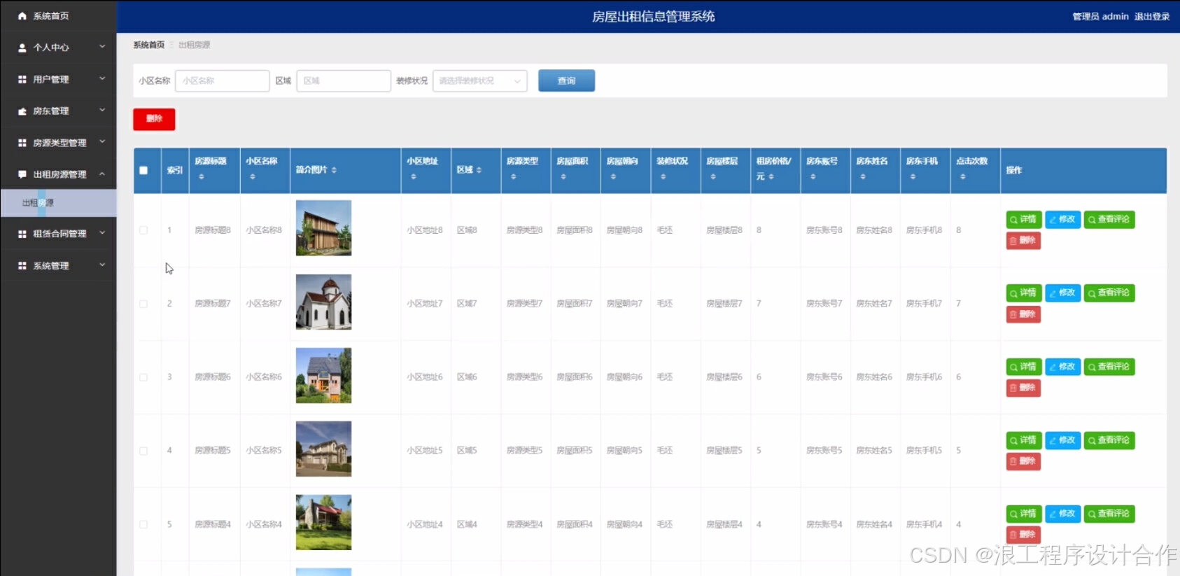Viewport: 1180px width, 576px height.
Task: Sort by the 房源标题 column arrows
Action: (202, 177)
